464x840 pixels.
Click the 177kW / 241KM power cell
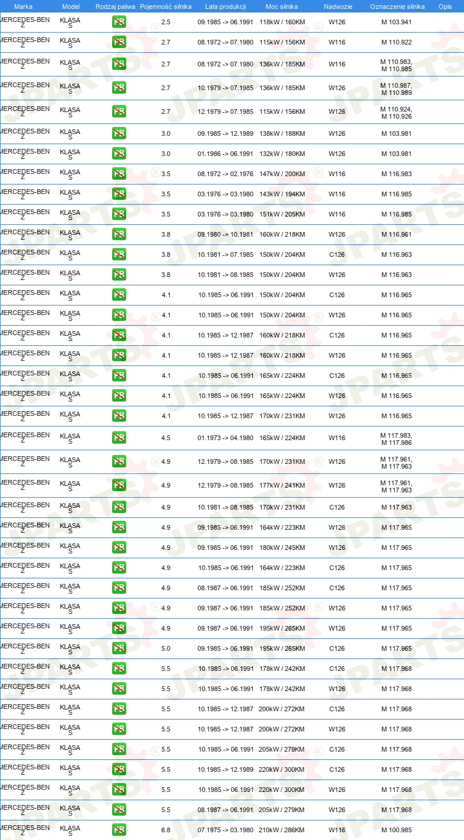(282, 485)
